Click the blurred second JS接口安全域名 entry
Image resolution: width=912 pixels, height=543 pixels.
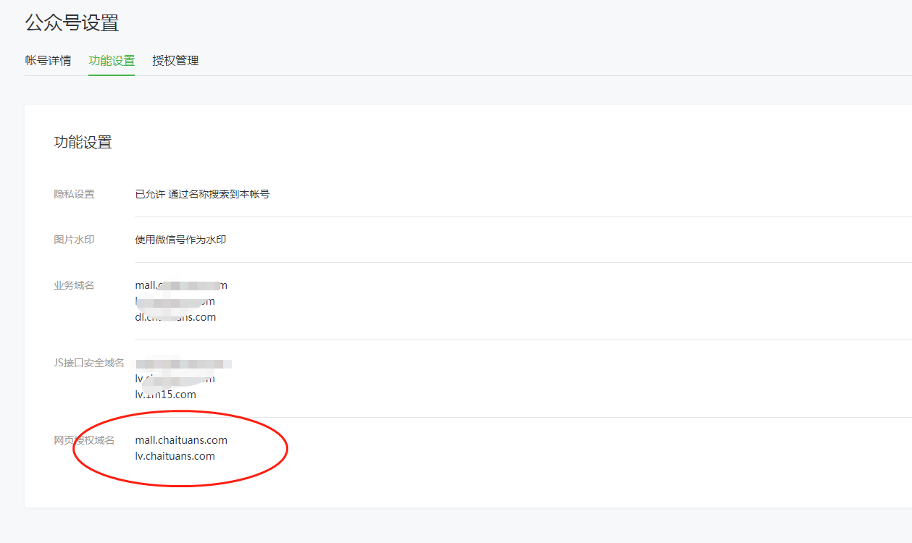[175, 379]
